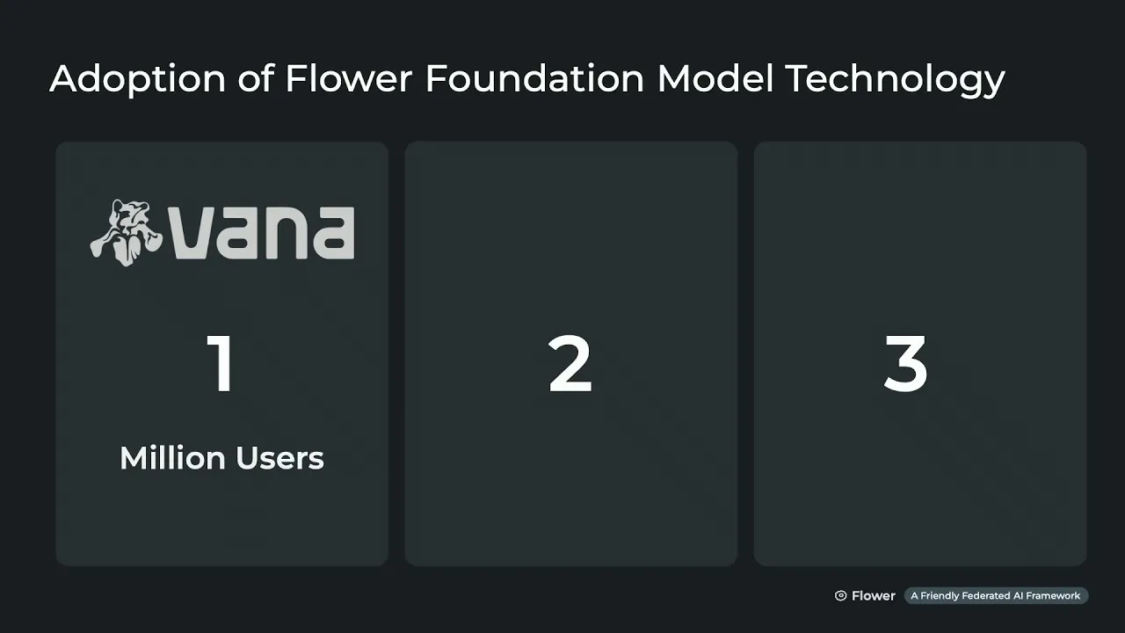This screenshot has height=633, width=1125.
Task: Click "Technology" in the slide title
Action: click(895, 79)
